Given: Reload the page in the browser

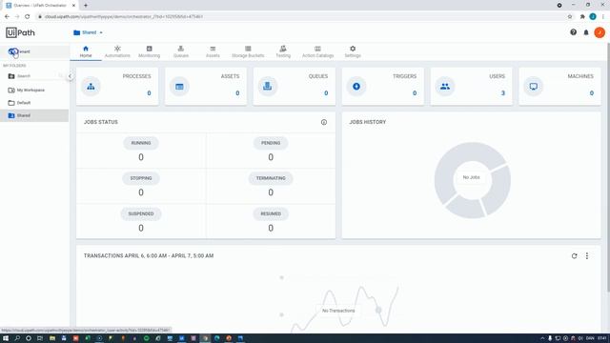Looking at the screenshot, I should click(x=28, y=17).
